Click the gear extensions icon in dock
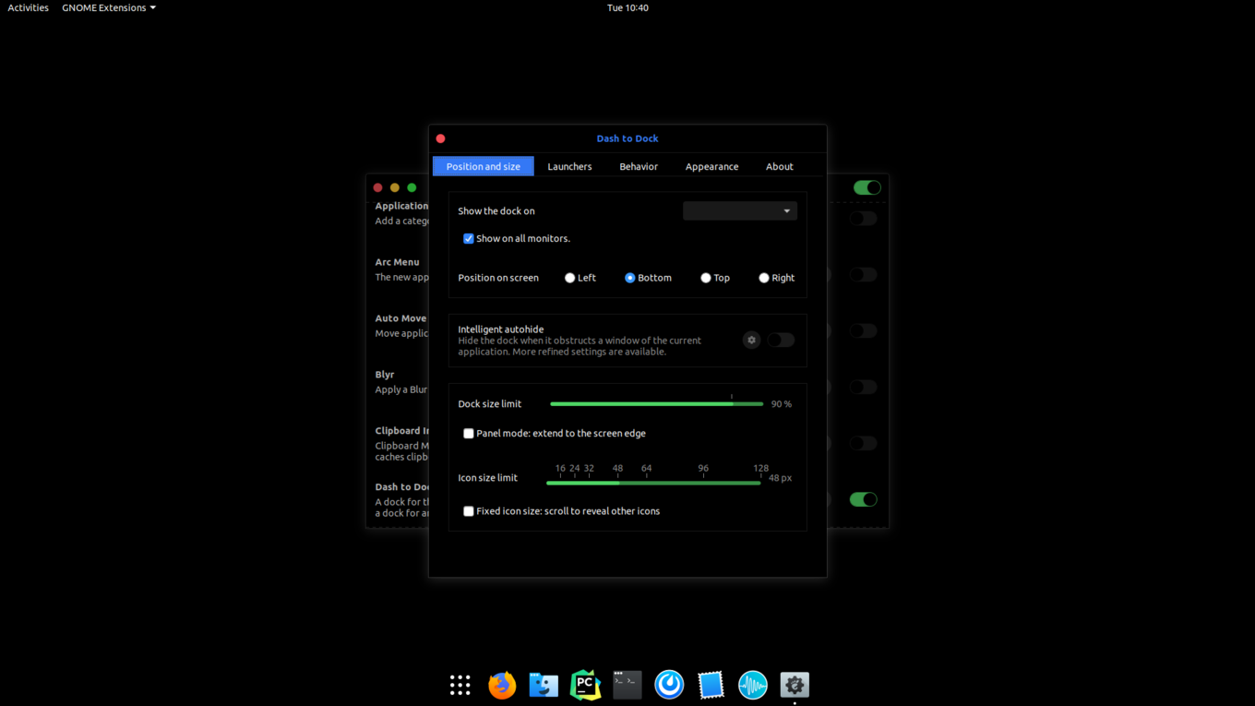Image resolution: width=1255 pixels, height=706 pixels. (x=795, y=685)
